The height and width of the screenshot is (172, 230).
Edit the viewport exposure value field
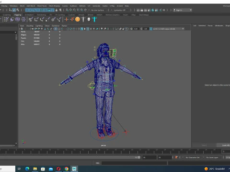pyautogui.click(x=136, y=29)
